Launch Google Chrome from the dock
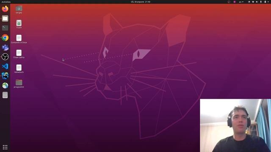Screen dimensions: 271x152 click(5, 38)
